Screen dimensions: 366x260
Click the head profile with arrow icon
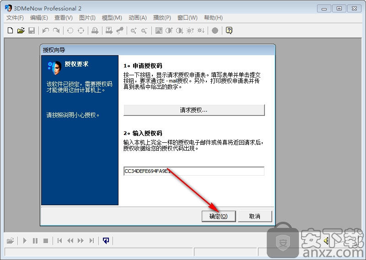(x=95, y=31)
